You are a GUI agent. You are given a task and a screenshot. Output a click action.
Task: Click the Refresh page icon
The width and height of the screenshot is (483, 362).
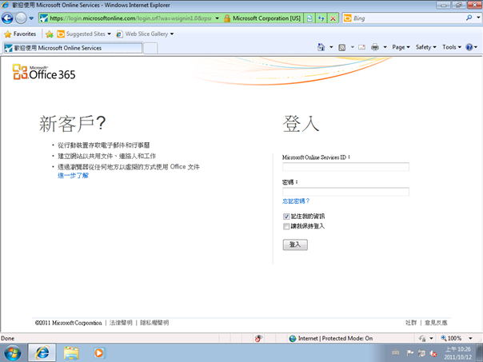tap(321, 18)
